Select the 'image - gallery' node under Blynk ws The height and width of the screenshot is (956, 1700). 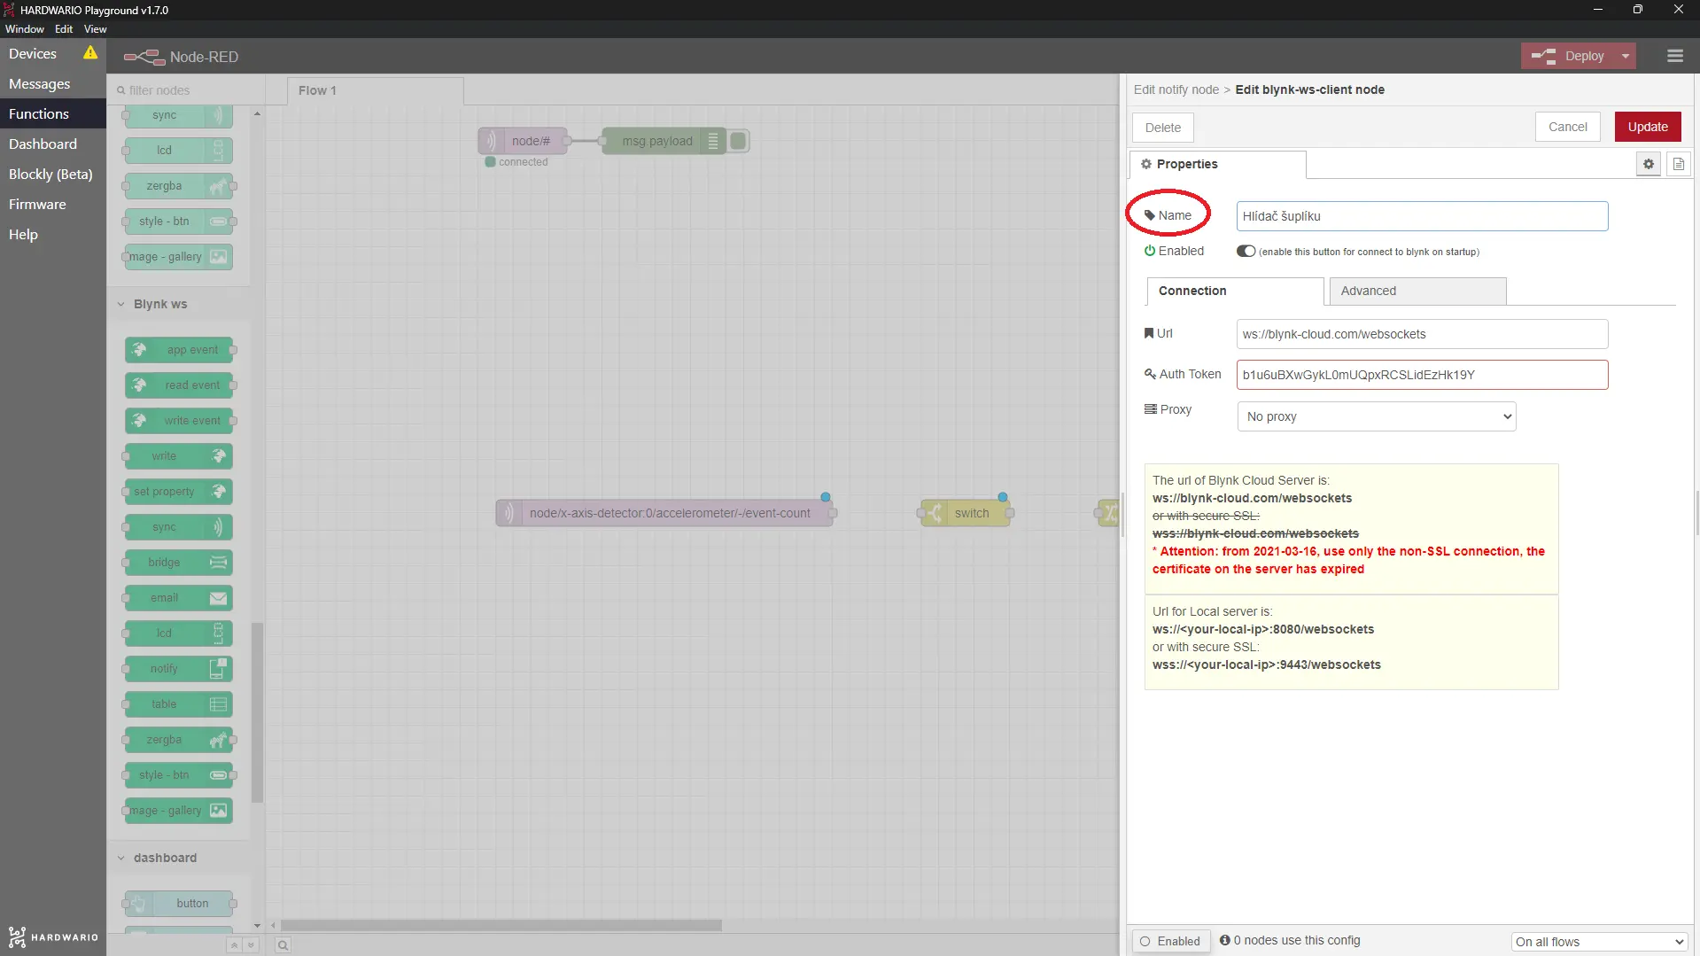[x=179, y=811]
